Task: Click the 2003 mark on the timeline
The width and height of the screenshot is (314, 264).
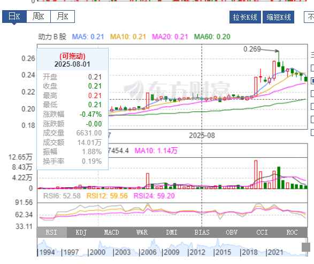Action: pyautogui.click(x=122, y=252)
